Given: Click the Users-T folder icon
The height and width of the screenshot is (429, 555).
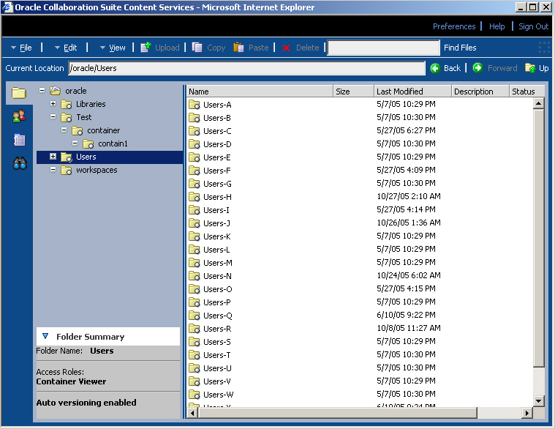Looking at the screenshot, I should [x=195, y=355].
